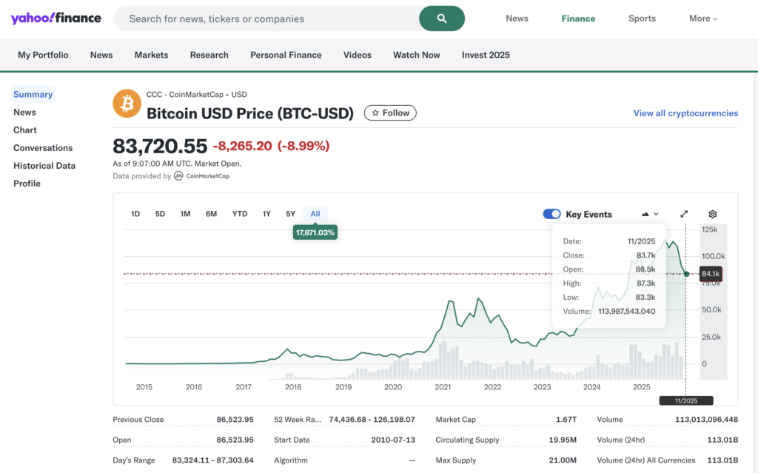
Task: Click the star Follow button
Action: (x=390, y=113)
